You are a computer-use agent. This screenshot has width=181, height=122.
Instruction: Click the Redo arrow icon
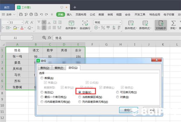click(x=46, y=14)
